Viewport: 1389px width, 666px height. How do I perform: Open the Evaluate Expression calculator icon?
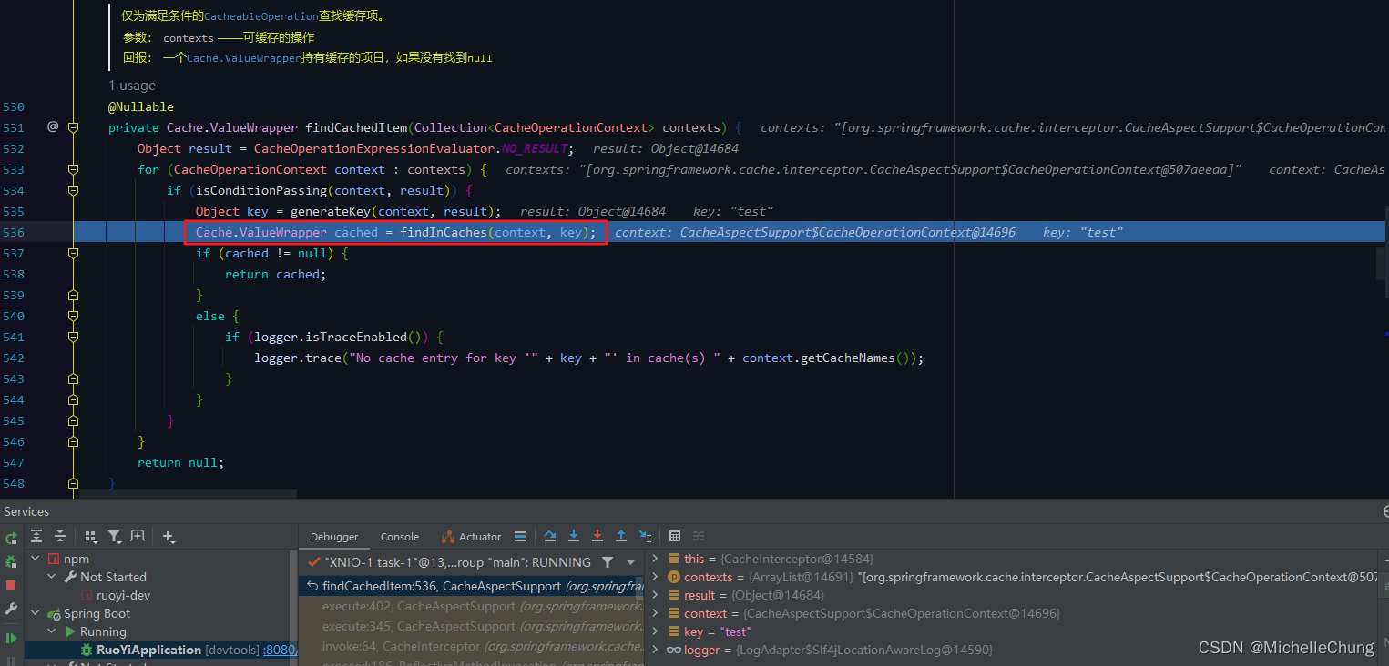point(674,536)
